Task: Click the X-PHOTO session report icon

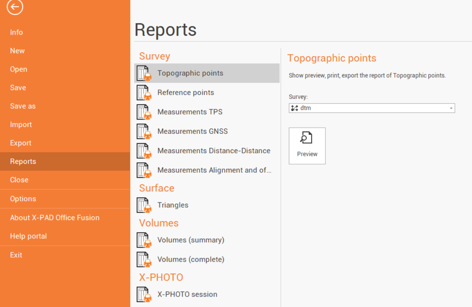Action: point(144,295)
